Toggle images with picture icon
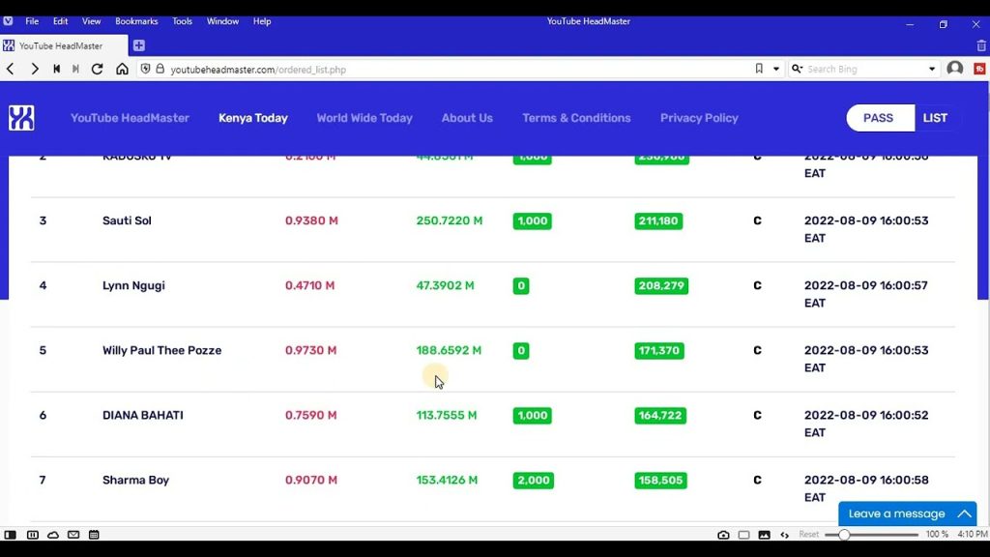990x557 pixels. coord(764,535)
